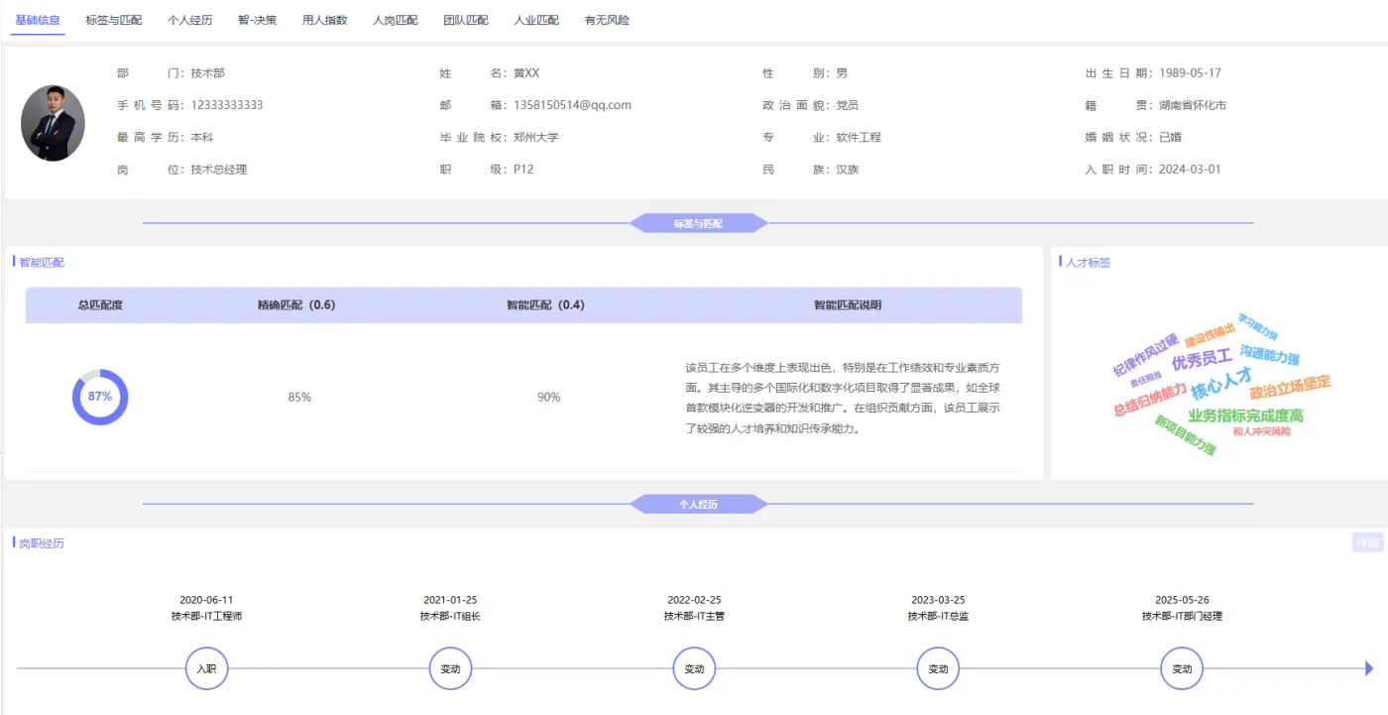Select the 变动 node for 技术部-IT部门经理
The image size is (1388, 715).
click(x=1182, y=668)
